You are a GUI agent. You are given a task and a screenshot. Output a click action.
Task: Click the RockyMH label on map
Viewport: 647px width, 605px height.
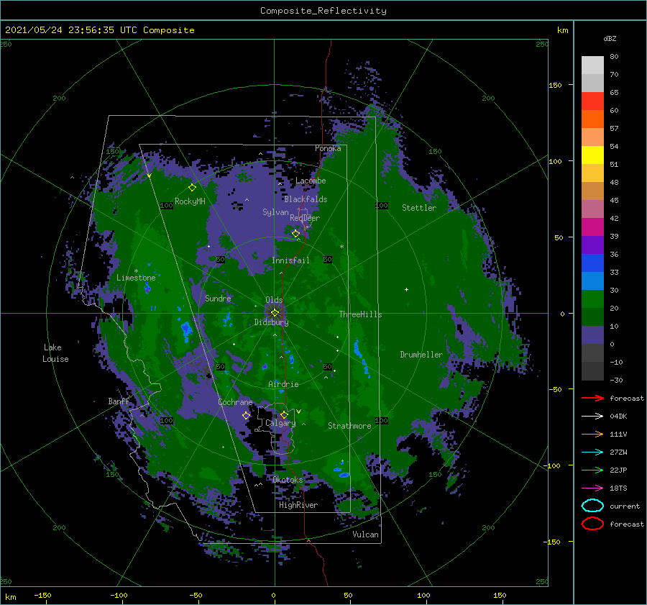pyautogui.click(x=190, y=201)
